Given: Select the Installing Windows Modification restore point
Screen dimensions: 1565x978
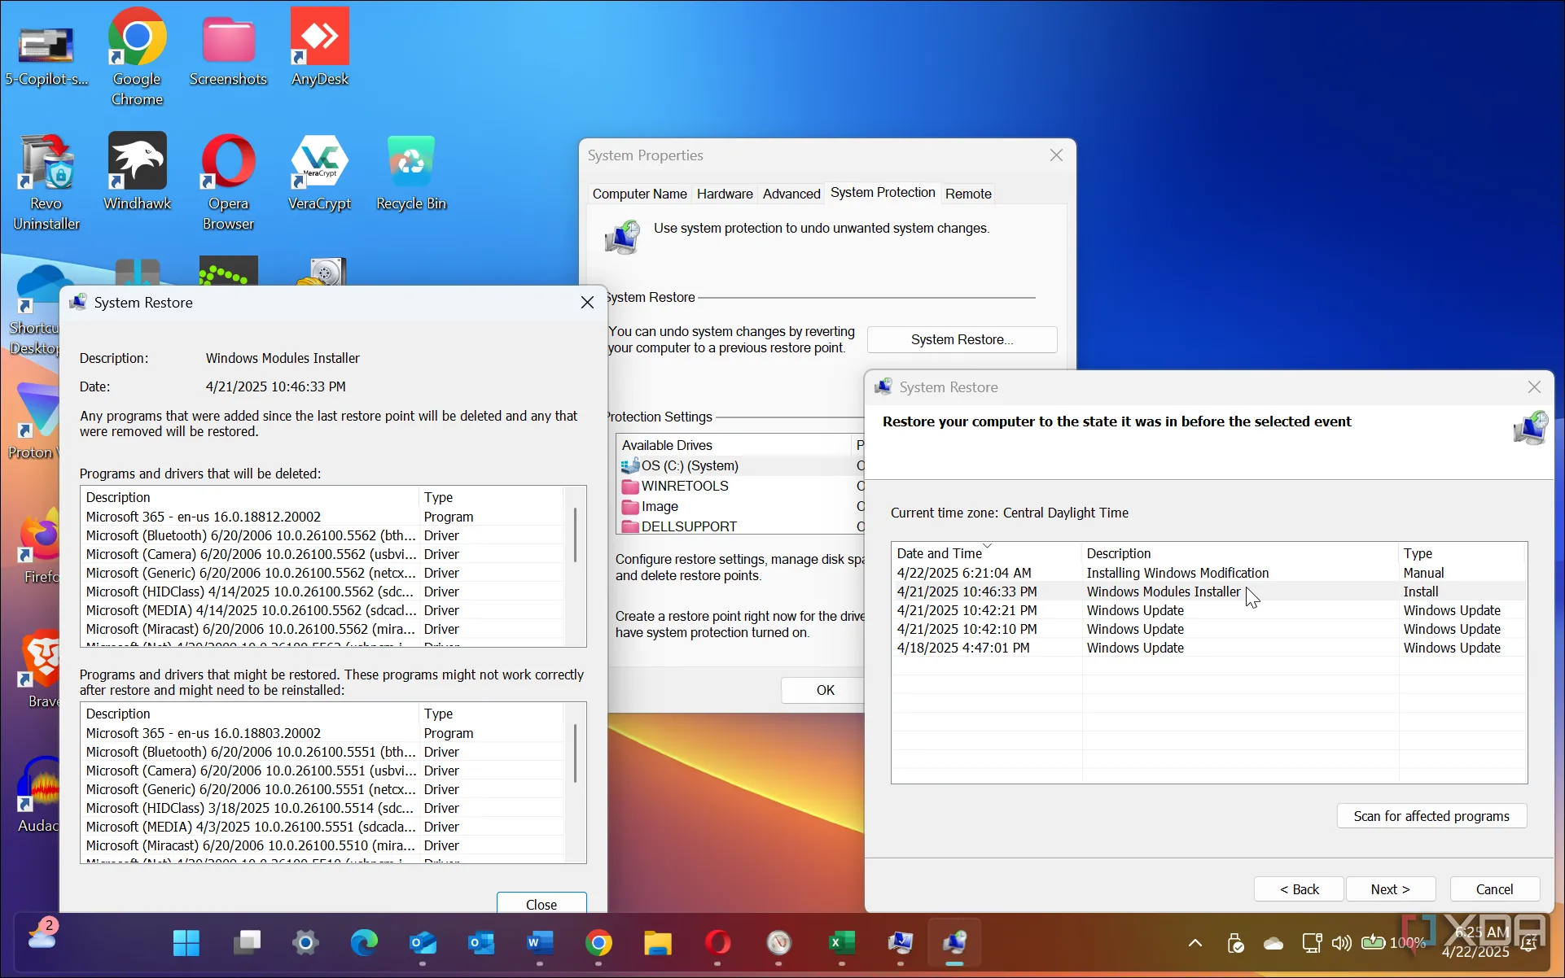Looking at the screenshot, I should pos(1177,573).
